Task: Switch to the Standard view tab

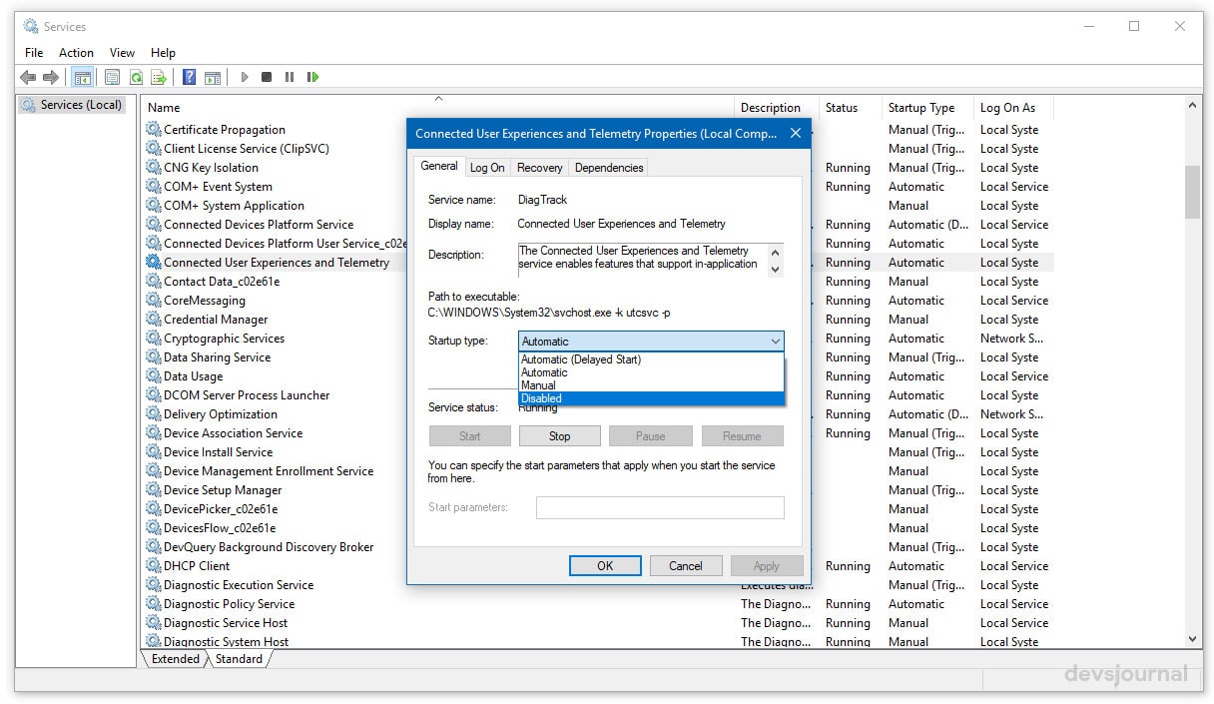Action: click(x=240, y=659)
